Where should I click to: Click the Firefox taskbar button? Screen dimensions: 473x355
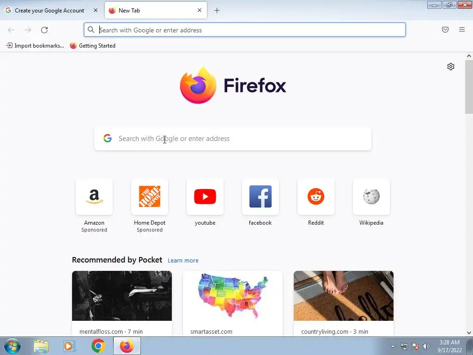click(x=127, y=346)
